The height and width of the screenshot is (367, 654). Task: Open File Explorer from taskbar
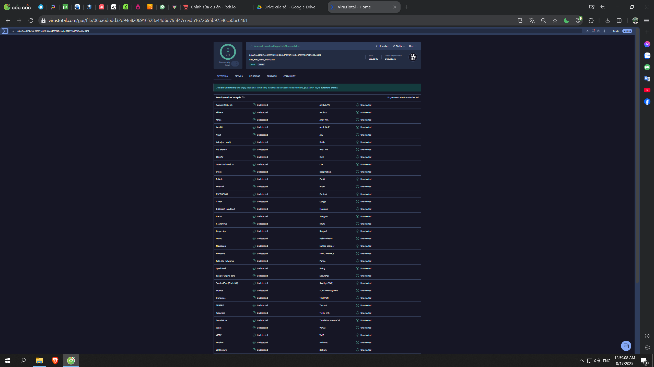39,361
